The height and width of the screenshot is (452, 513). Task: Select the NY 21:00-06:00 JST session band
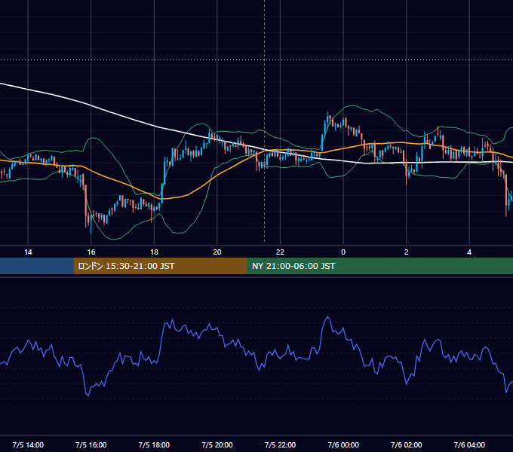pyautogui.click(x=379, y=266)
